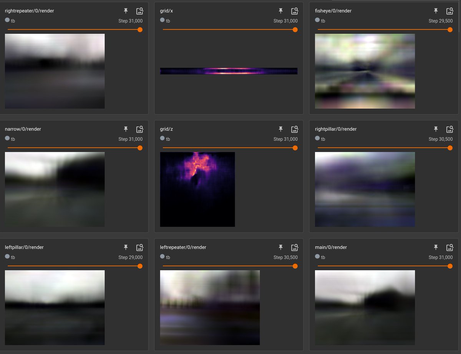461x354 pixels.
Task: Click the 'tb' run label on grid/x card
Action: [x=168, y=21]
